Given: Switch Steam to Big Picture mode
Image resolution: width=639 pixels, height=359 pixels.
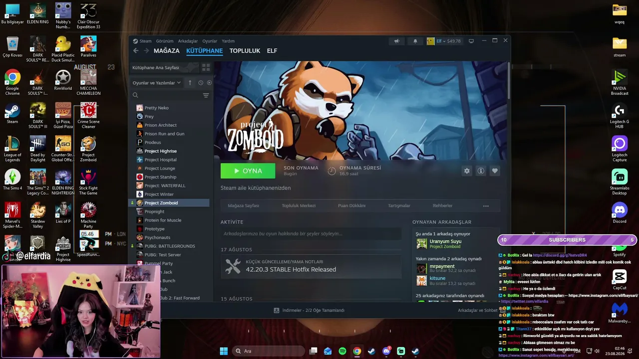Looking at the screenshot, I should pyautogui.click(x=471, y=41).
